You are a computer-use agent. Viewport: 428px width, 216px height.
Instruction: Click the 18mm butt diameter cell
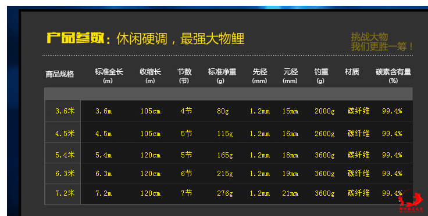point(290,155)
